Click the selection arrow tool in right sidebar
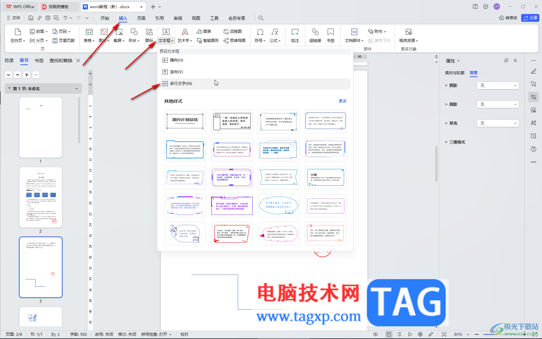 click(x=534, y=84)
